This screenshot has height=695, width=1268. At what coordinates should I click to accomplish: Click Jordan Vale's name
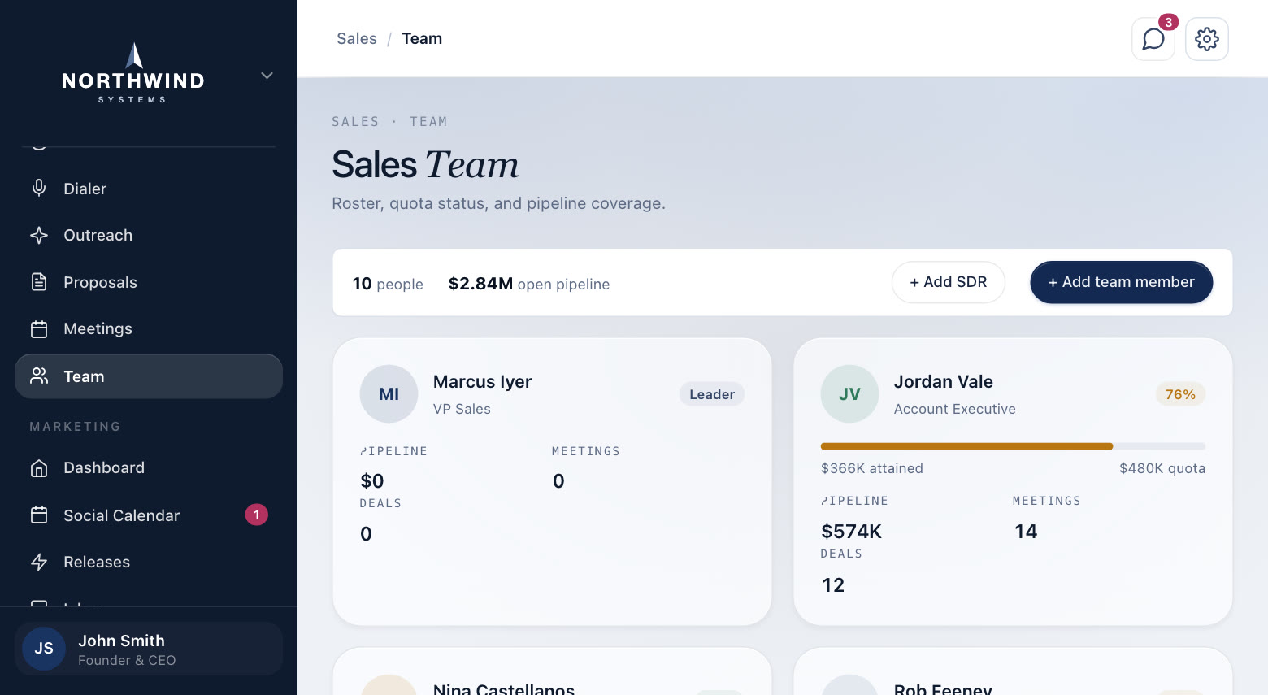[x=944, y=382]
